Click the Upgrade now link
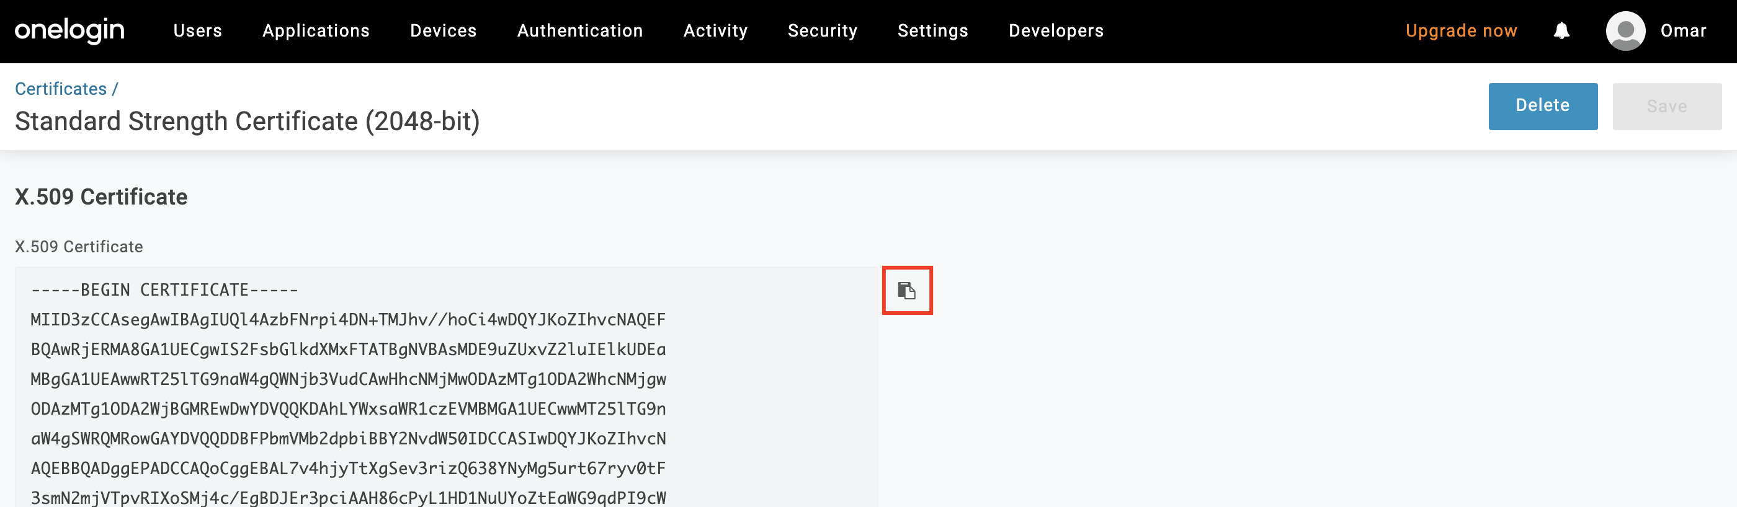The height and width of the screenshot is (507, 1737). pos(1460,31)
